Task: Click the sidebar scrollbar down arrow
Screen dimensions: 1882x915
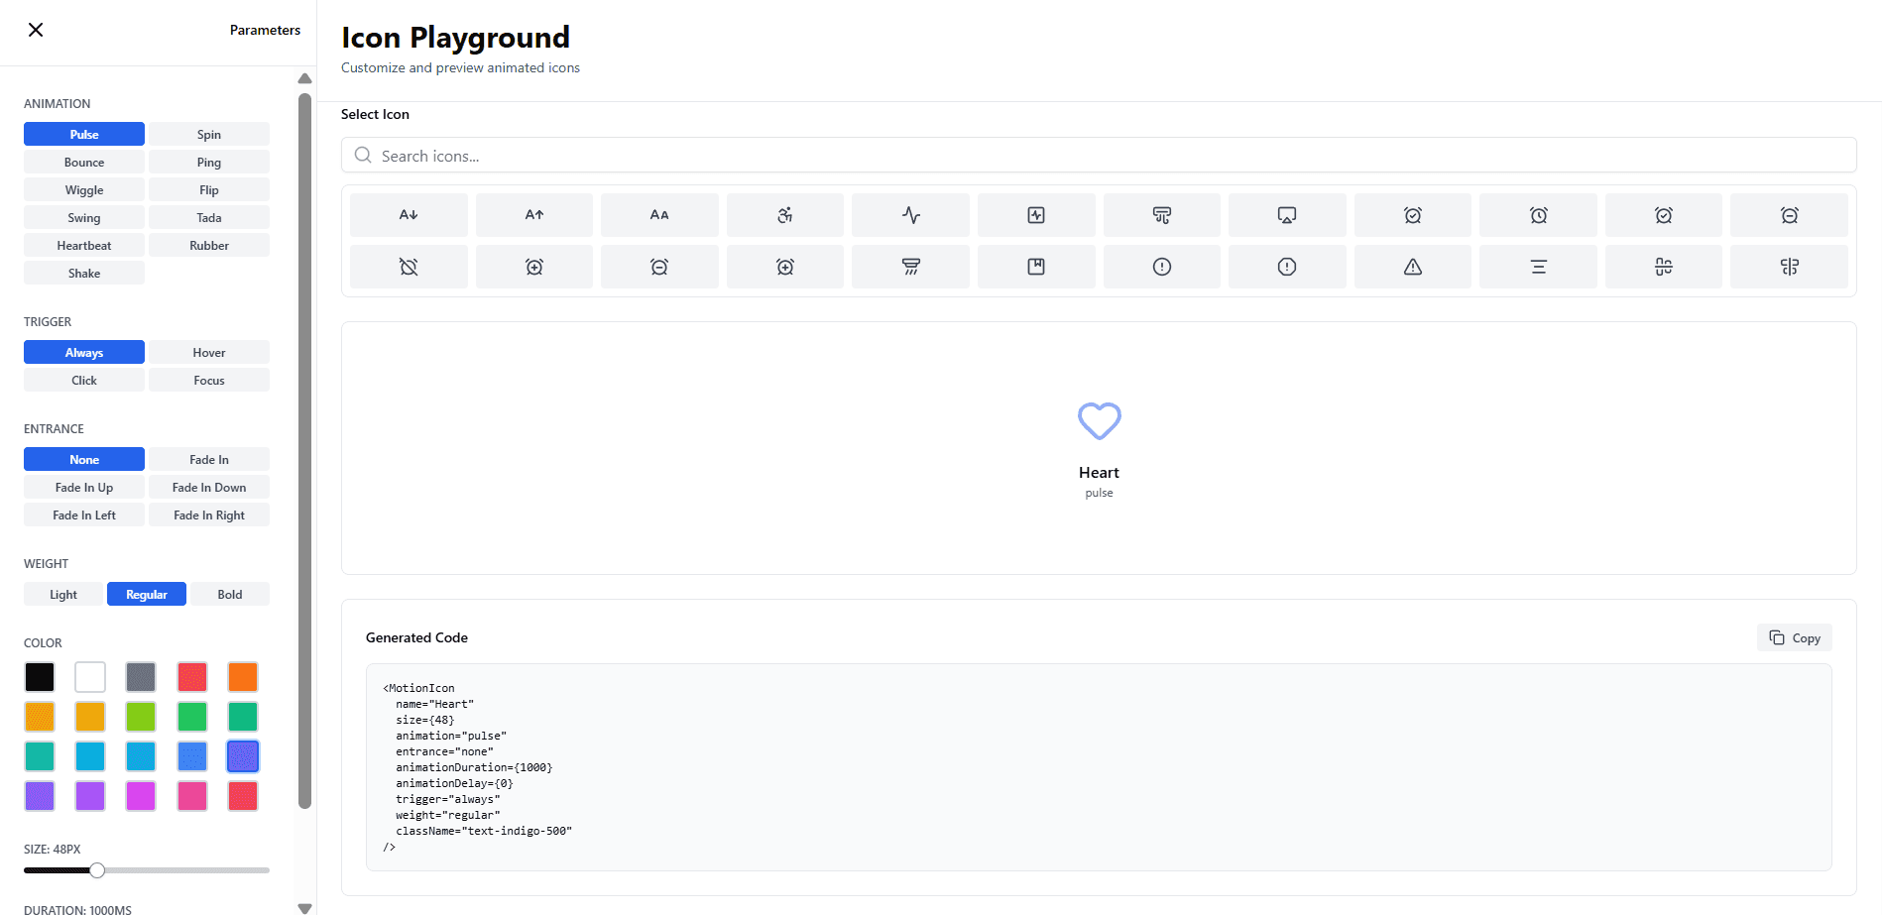Action: [x=304, y=907]
